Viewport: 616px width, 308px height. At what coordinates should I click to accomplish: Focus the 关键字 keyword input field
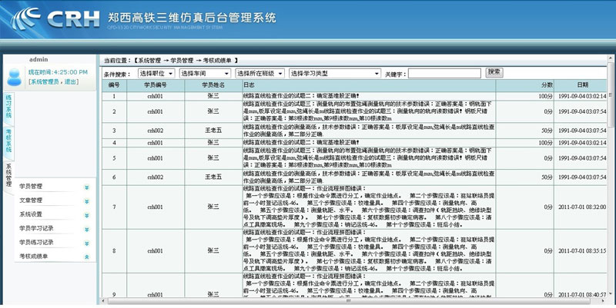pyautogui.click(x=444, y=73)
